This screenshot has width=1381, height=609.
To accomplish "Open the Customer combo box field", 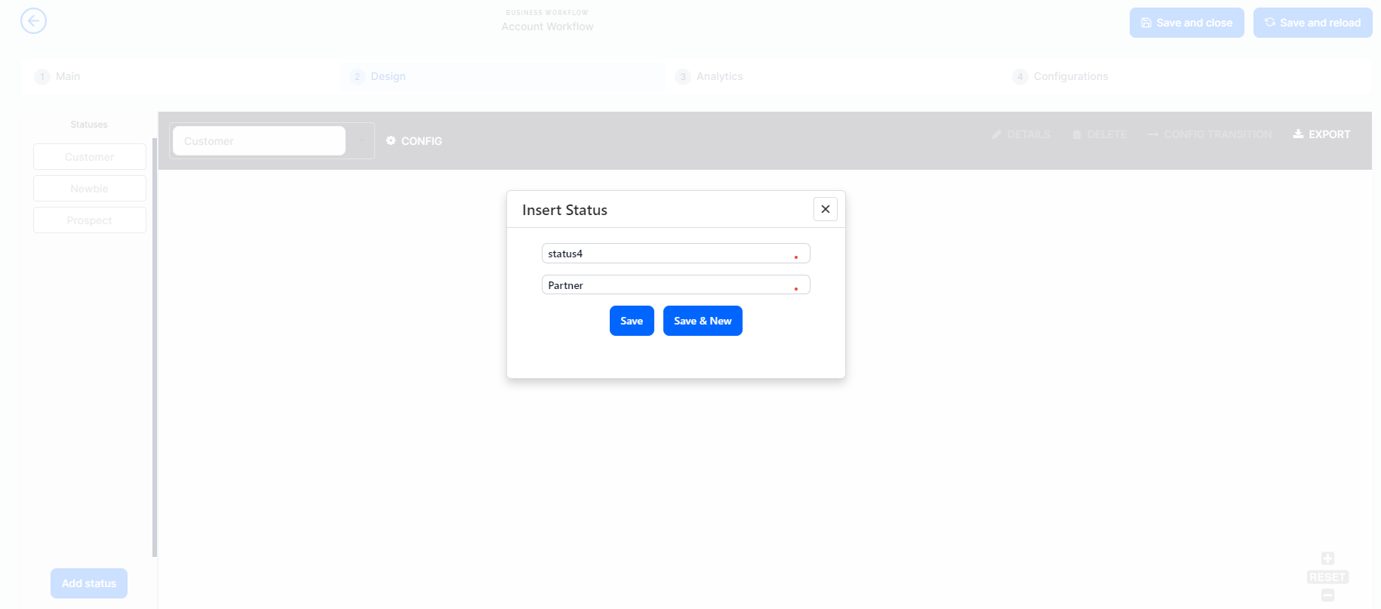I will (x=259, y=141).
